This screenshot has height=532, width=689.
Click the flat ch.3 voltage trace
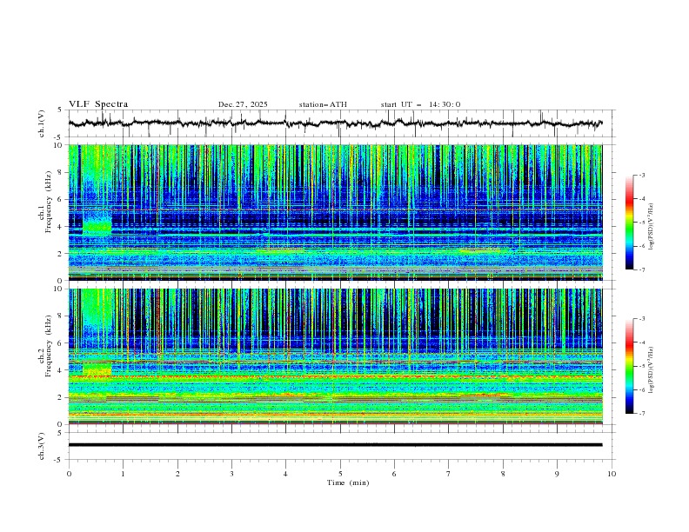pyautogui.click(x=335, y=445)
